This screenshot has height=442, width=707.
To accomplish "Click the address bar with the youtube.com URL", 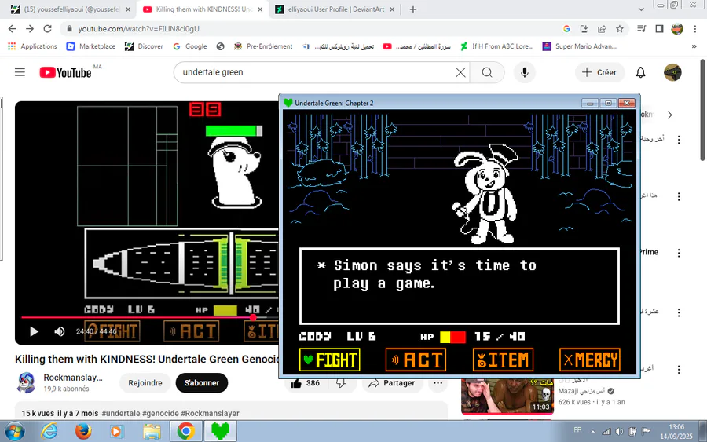I will pos(311,29).
